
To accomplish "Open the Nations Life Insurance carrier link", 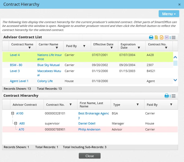I will tap(50, 57).
